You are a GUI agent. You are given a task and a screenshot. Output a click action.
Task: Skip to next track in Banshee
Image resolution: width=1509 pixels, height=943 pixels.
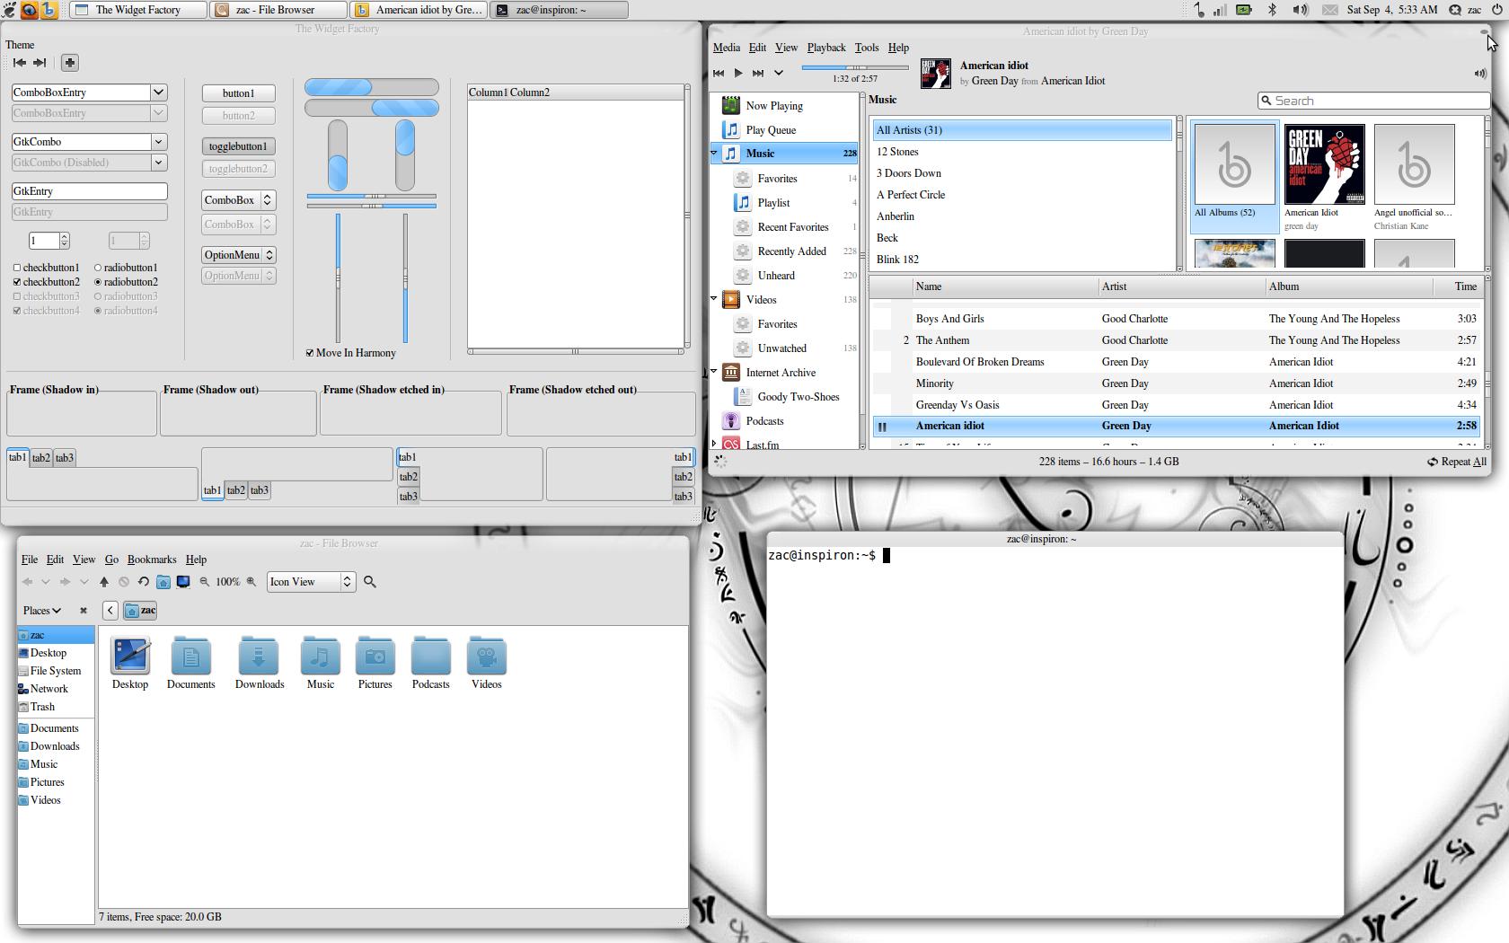click(x=758, y=73)
